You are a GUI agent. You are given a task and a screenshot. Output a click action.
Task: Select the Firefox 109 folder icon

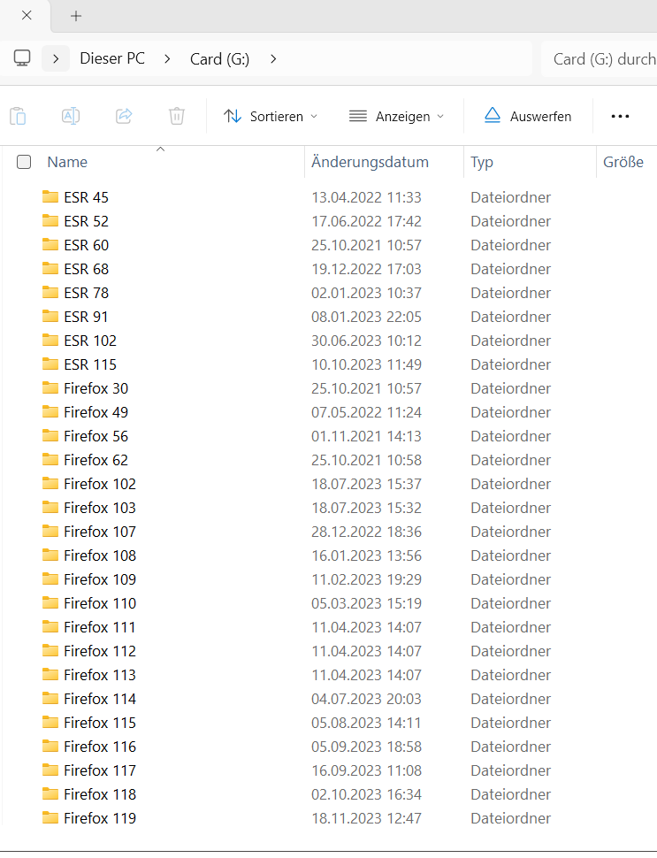50,579
